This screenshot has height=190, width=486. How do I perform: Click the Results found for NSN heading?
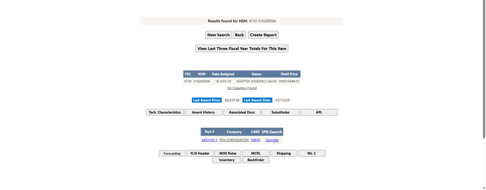tap(242, 21)
